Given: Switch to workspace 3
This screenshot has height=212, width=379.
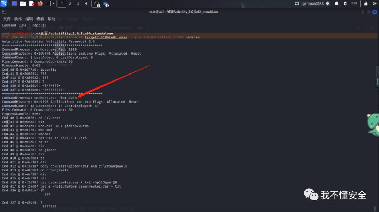Looking at the screenshot, I should pos(78,3).
